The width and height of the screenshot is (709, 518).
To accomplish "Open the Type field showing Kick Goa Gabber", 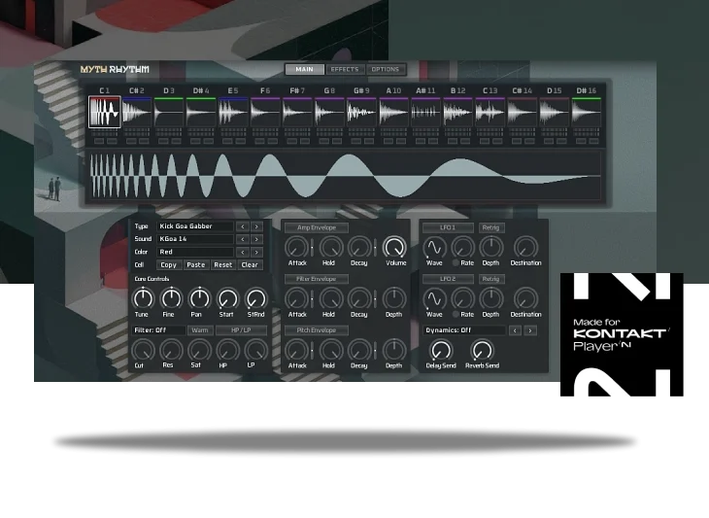I will point(194,226).
